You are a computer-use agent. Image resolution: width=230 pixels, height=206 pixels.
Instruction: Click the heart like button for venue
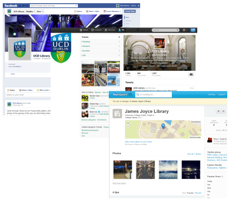[x=218, y=111]
